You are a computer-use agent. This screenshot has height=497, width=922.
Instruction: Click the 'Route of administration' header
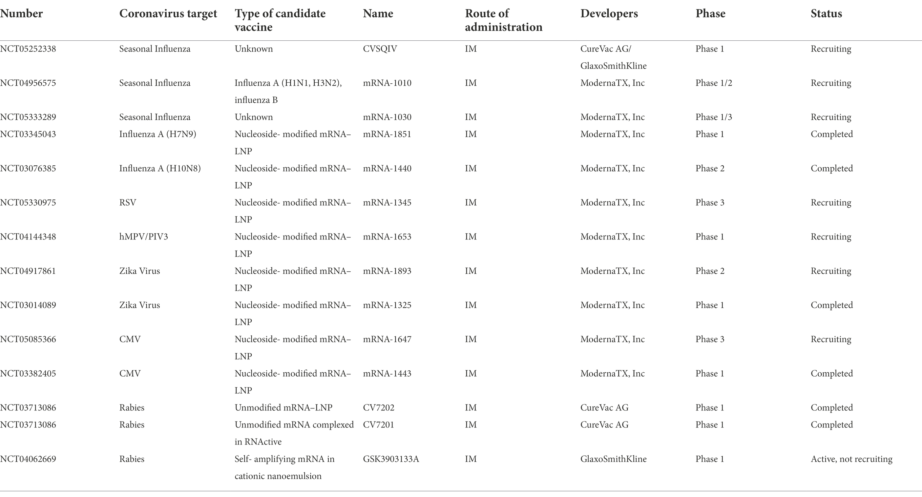point(504,20)
